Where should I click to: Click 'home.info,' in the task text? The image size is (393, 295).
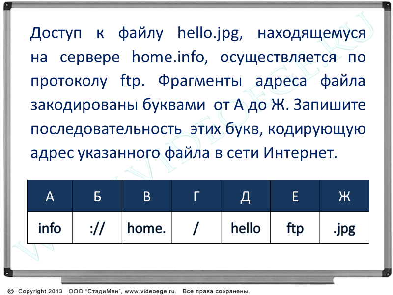pyautogui.click(x=170, y=57)
